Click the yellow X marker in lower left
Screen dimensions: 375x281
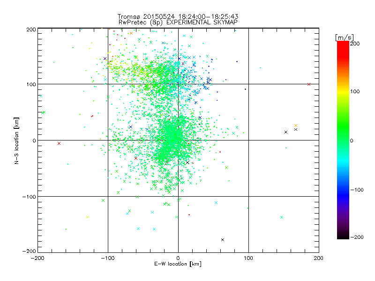click(x=88, y=217)
